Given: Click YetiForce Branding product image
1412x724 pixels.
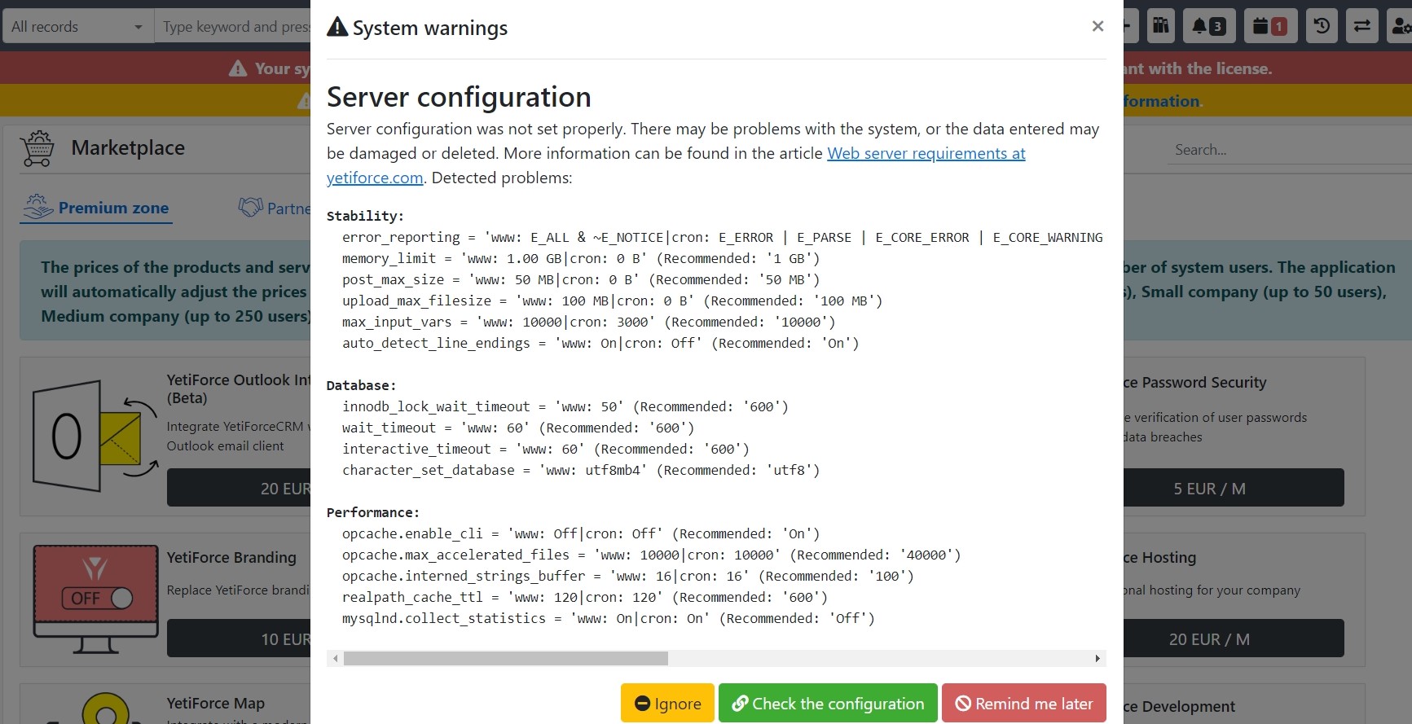Looking at the screenshot, I should coord(95,599).
